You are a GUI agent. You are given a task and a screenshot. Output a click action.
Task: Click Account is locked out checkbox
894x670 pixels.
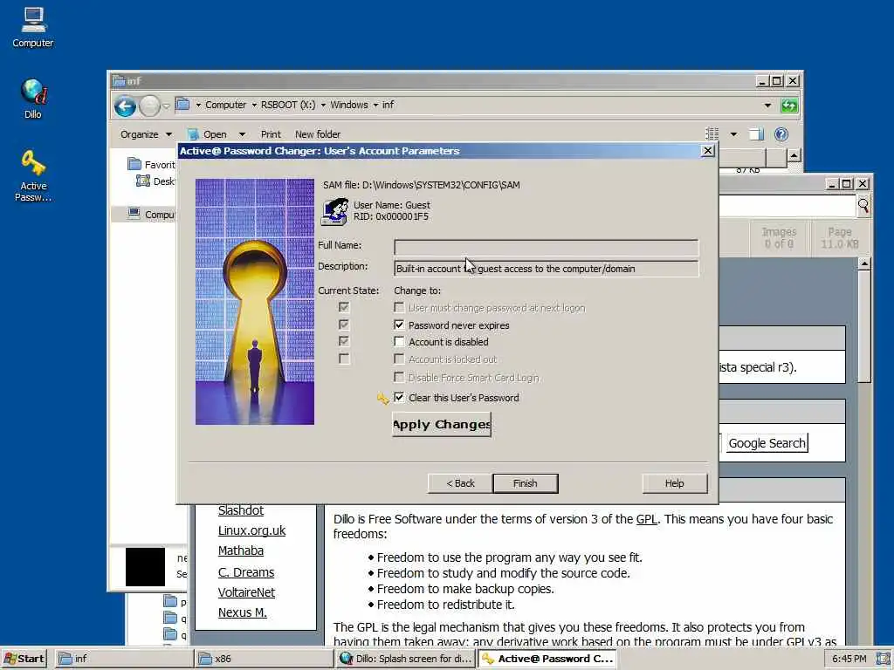[x=399, y=359]
